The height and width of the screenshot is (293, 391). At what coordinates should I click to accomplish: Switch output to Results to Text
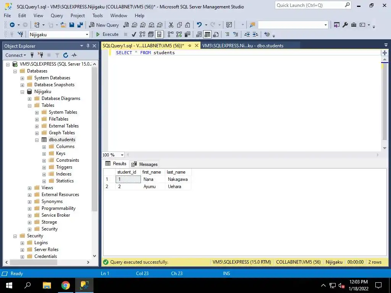[199, 34]
